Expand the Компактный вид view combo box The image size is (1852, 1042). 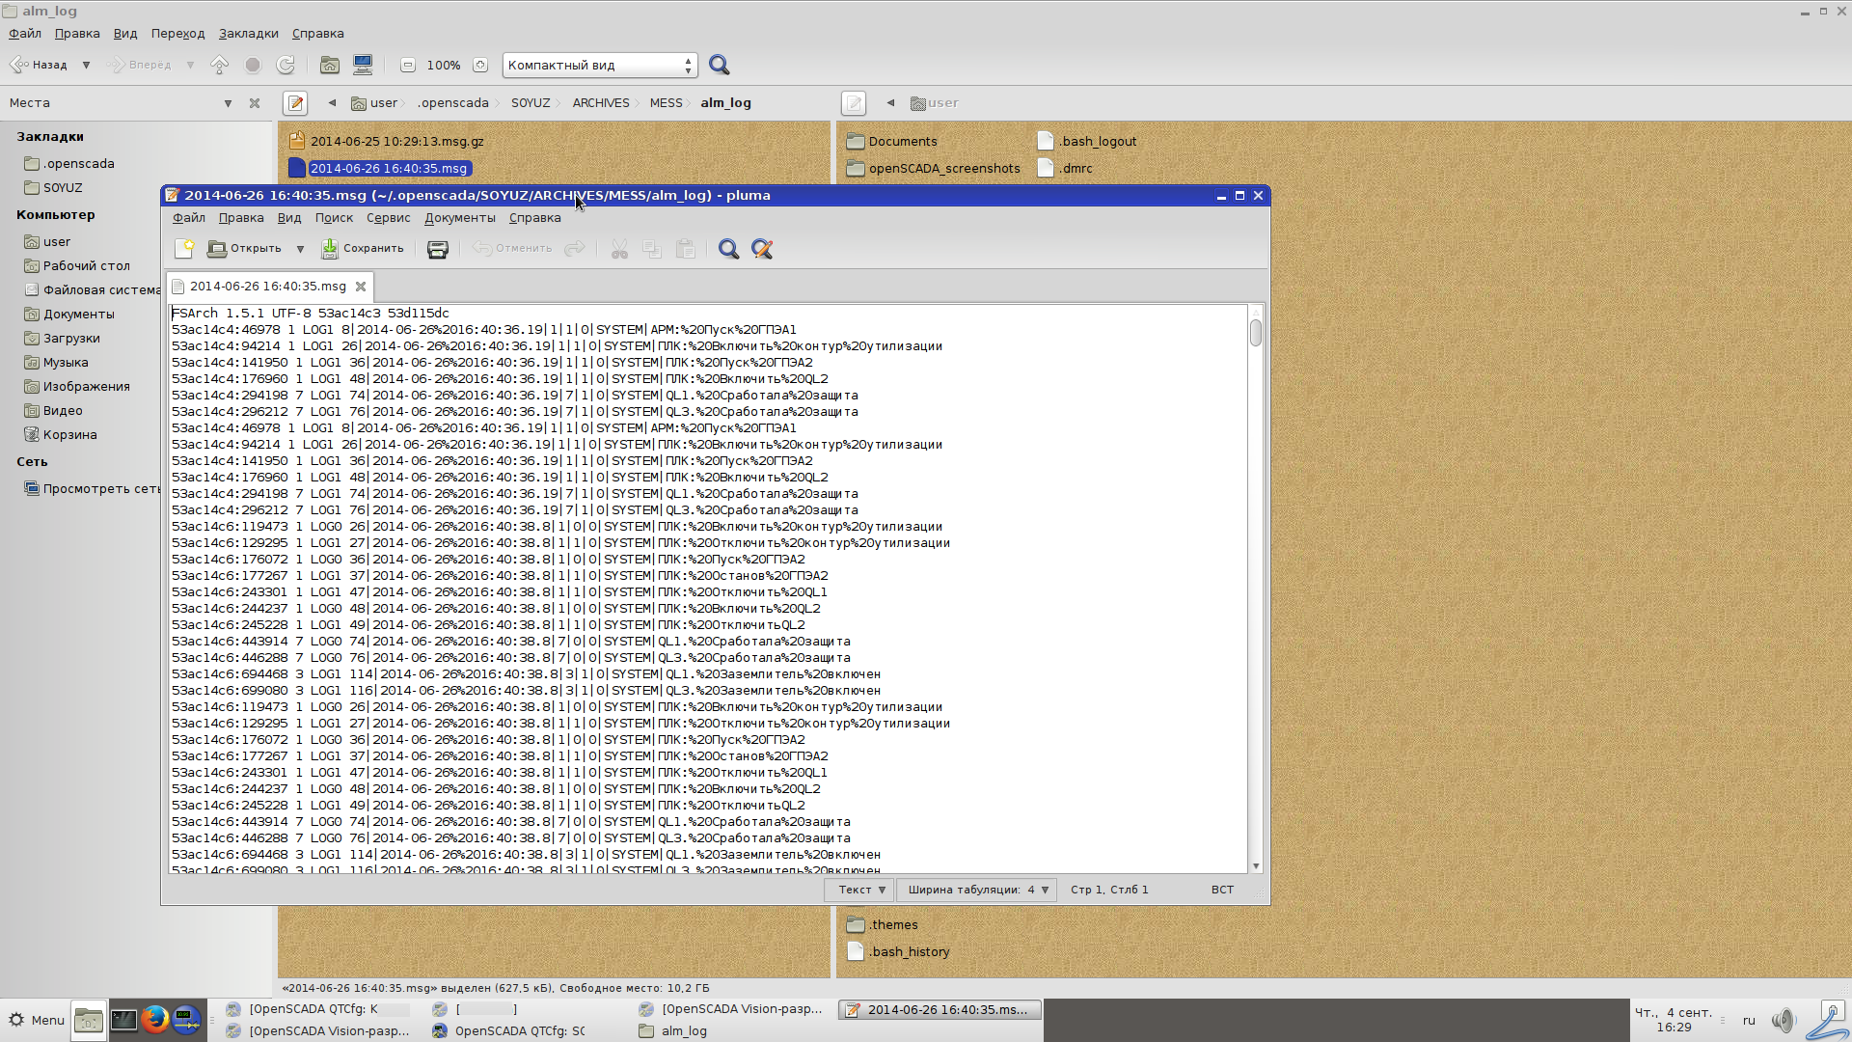point(599,66)
